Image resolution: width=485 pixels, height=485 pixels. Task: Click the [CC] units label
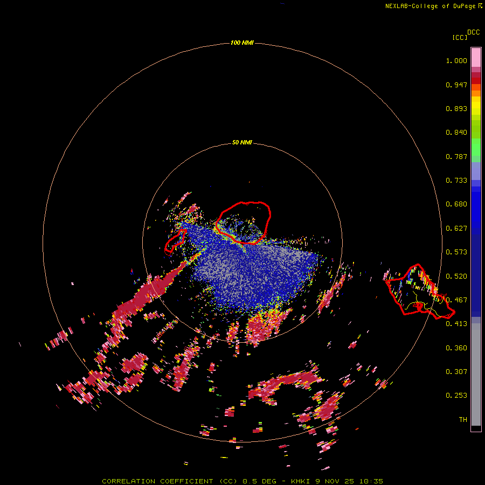tap(460, 37)
